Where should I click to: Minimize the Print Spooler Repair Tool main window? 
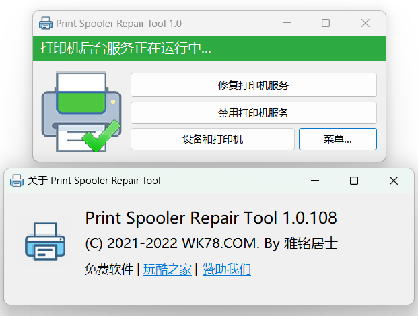tap(287, 23)
